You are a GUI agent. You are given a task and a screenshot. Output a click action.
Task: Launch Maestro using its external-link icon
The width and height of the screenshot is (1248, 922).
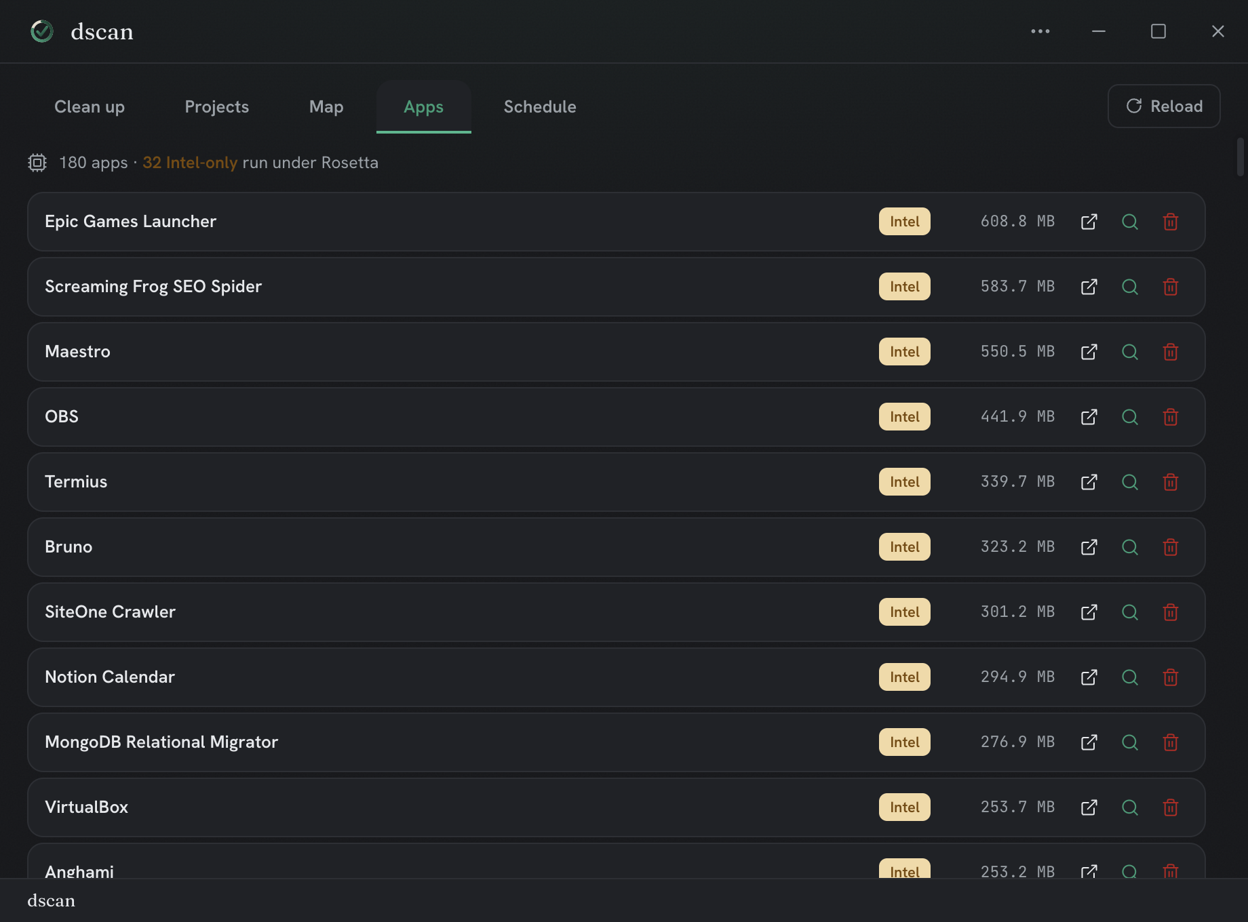click(1089, 352)
